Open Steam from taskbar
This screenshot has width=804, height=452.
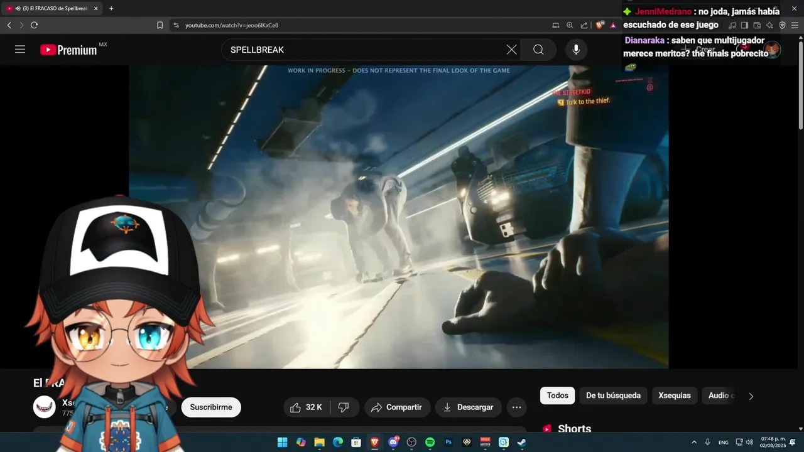pyautogui.click(x=521, y=442)
